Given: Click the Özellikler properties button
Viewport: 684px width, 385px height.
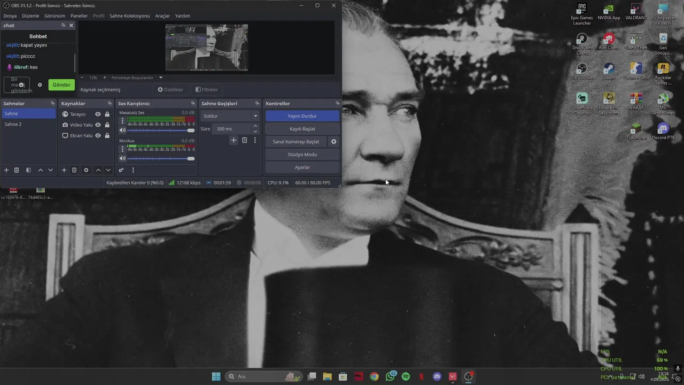Looking at the screenshot, I should coord(170,90).
